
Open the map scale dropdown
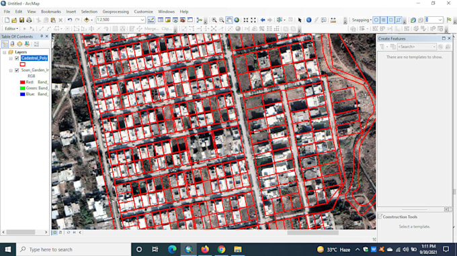point(142,20)
